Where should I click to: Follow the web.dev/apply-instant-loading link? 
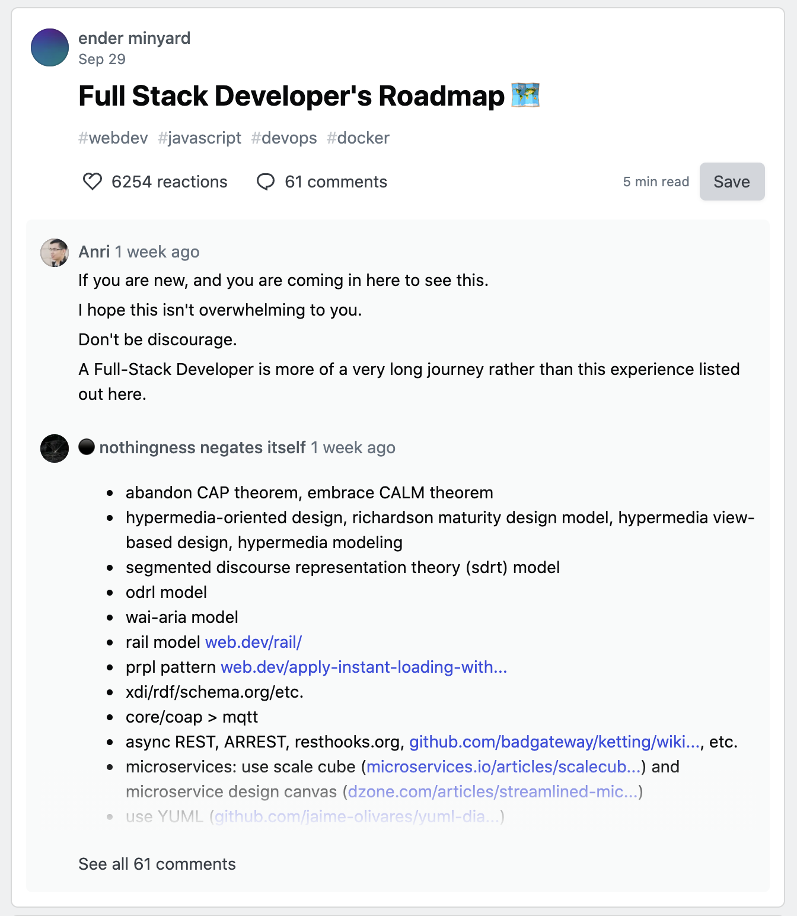(364, 667)
